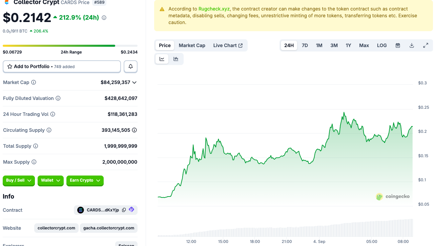Switch to candlestick chart view icon
Viewport: 434px width, 246px height.
coord(176,59)
